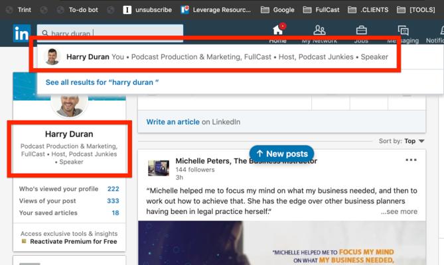Viewport: 444px width, 265px height.
Task: Open Michelle's testimonial post image
Action: coord(282,243)
